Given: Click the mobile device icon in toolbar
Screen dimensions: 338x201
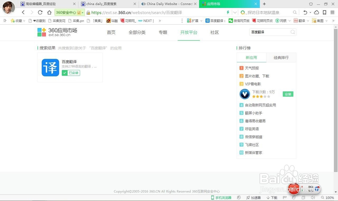Looking at the screenshot, I should point(324,12).
